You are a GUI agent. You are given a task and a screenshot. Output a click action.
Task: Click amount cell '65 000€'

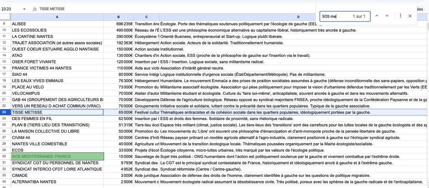click(119, 112)
